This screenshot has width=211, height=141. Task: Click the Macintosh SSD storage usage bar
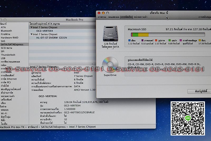pyautogui.click(x=168, y=35)
